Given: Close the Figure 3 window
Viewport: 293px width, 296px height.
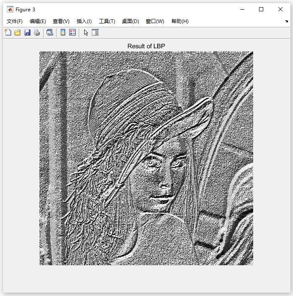Looking at the screenshot, I should [280, 9].
